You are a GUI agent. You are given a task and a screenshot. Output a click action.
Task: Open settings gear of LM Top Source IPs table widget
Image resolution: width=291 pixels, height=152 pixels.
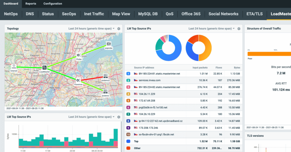tap(239, 28)
